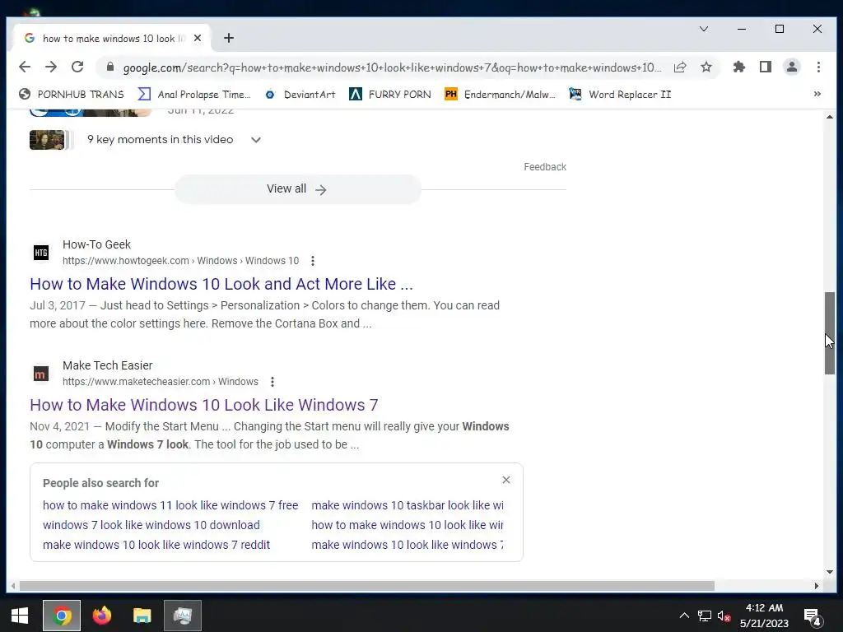Search windows 7 look like windows 10 download
Viewport: 843px width, 632px height.
(151, 525)
